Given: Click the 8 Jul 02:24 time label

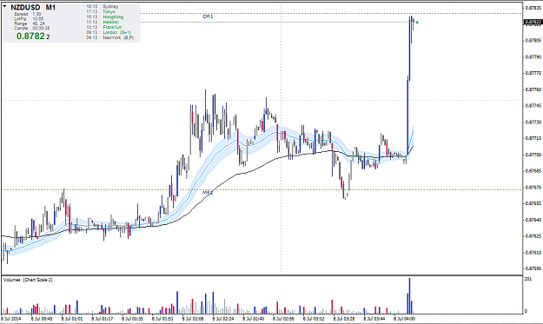Looking at the screenshot, I should click(223, 319).
